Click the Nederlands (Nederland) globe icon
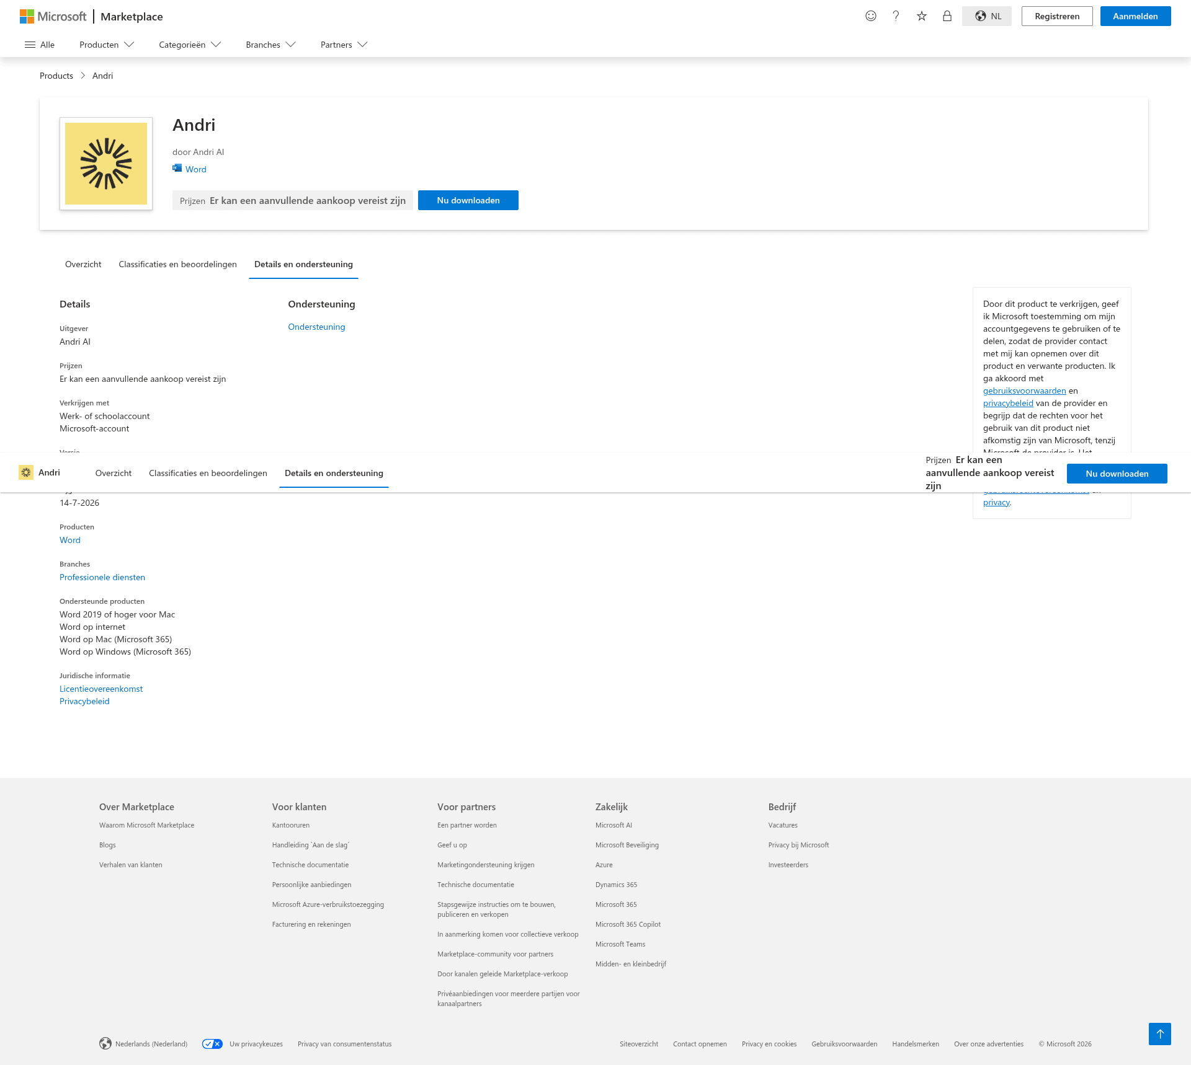The width and height of the screenshot is (1191, 1065). tap(105, 1043)
